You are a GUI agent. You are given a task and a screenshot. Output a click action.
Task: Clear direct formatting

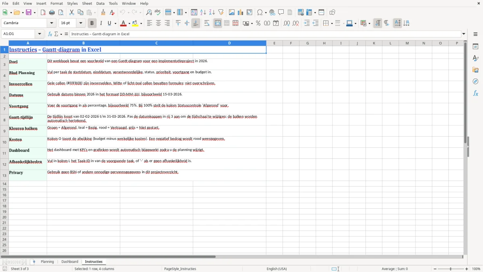(112, 12)
